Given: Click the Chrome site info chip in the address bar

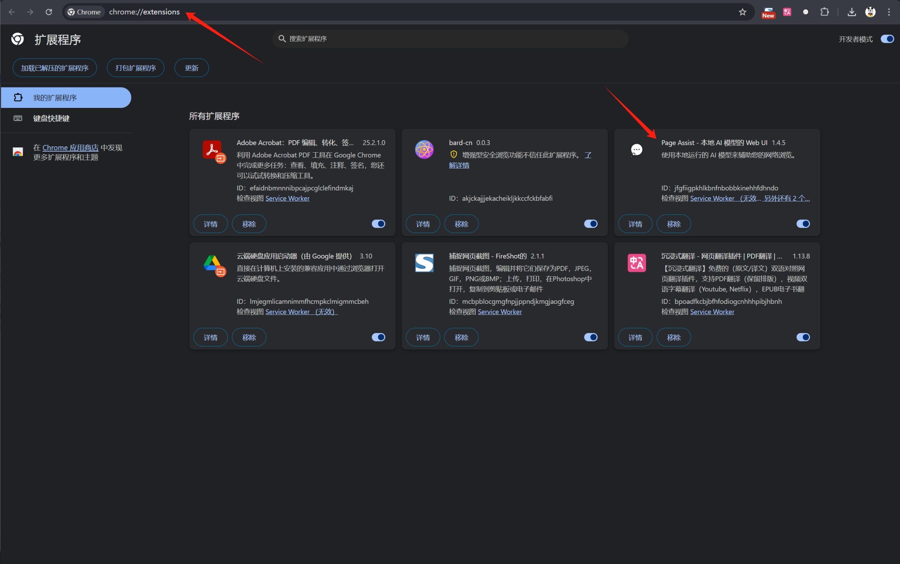Looking at the screenshot, I should click(x=84, y=12).
